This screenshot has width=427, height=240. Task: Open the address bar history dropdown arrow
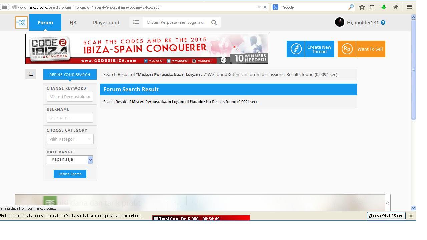tap(259, 7)
